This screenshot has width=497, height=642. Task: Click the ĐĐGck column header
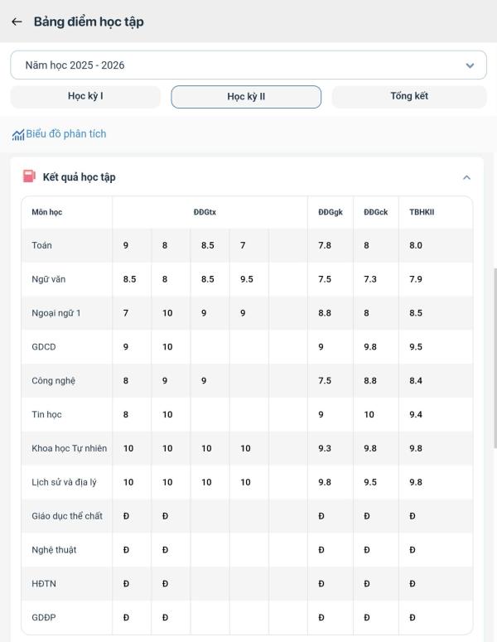coord(376,212)
